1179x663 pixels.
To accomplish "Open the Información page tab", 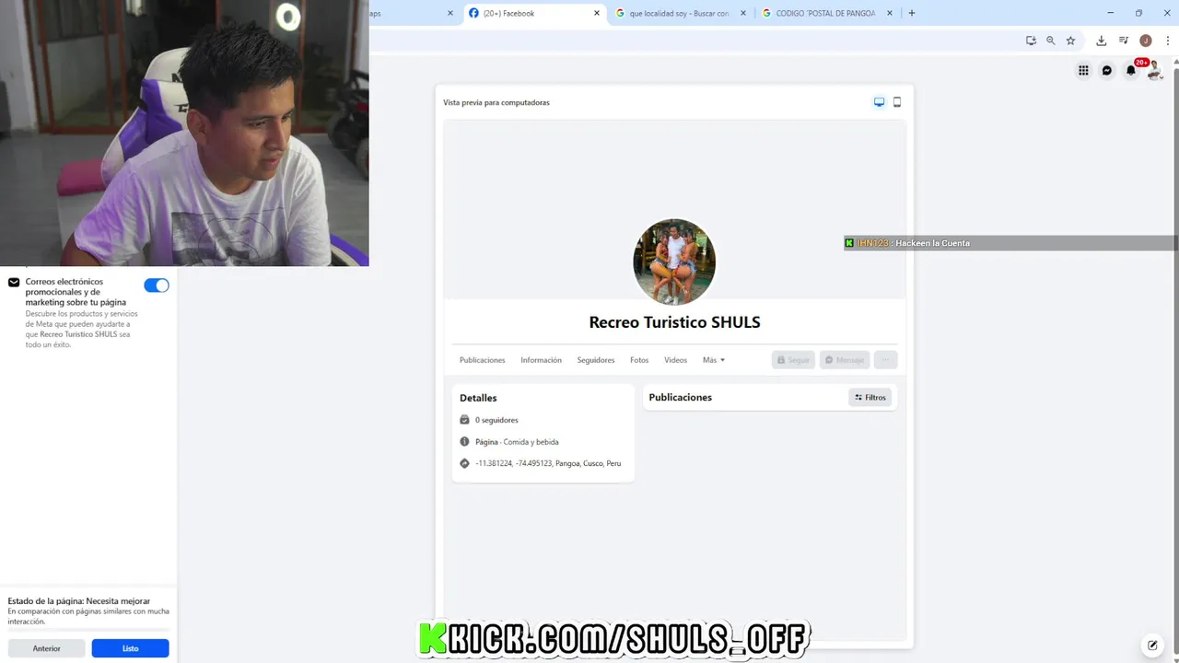I will click(x=541, y=360).
